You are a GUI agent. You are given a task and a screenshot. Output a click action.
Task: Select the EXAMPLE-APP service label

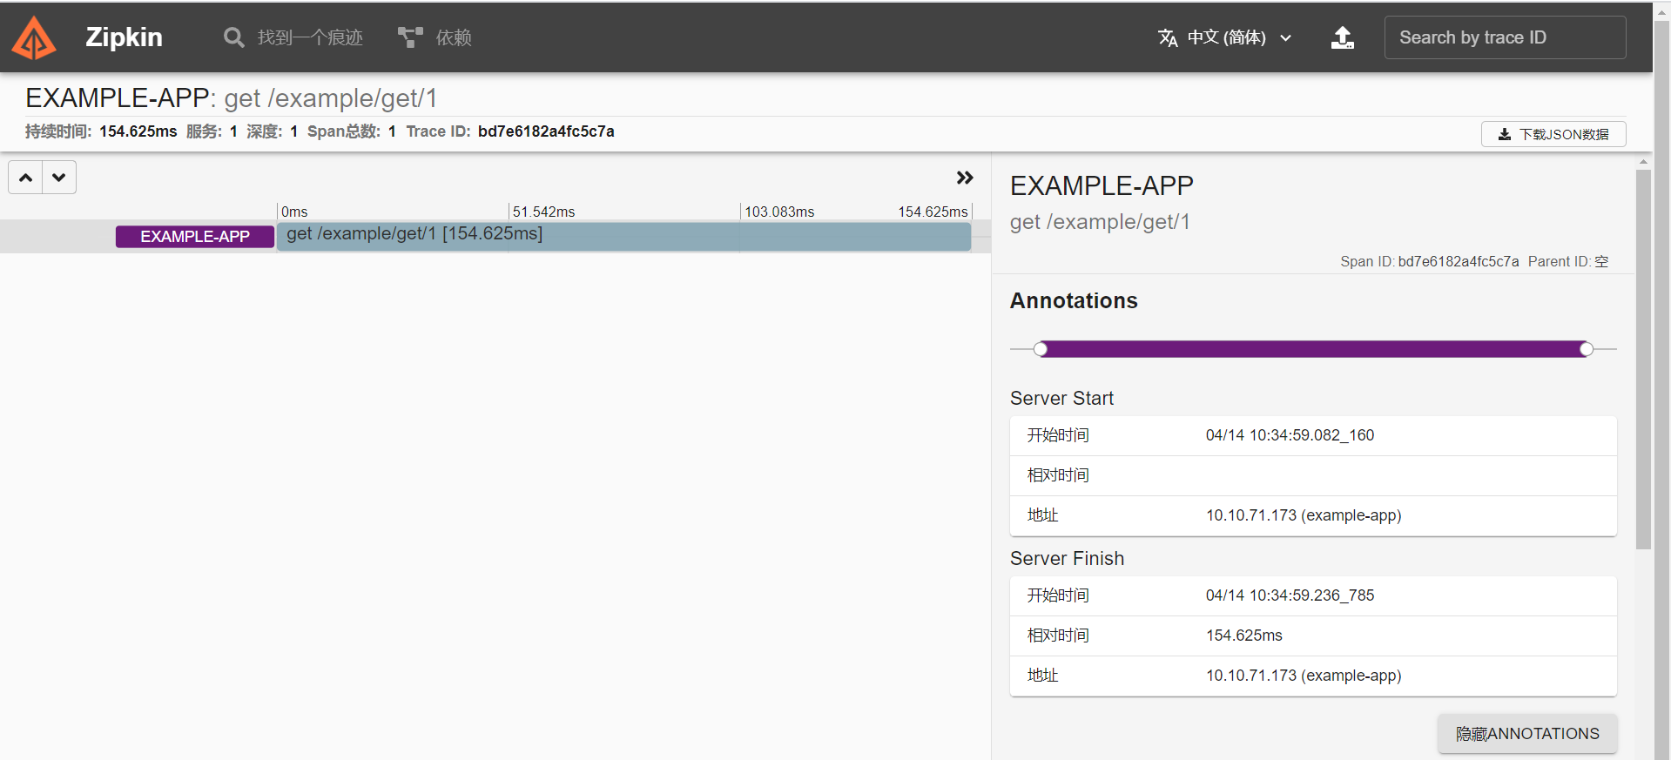[x=195, y=237]
